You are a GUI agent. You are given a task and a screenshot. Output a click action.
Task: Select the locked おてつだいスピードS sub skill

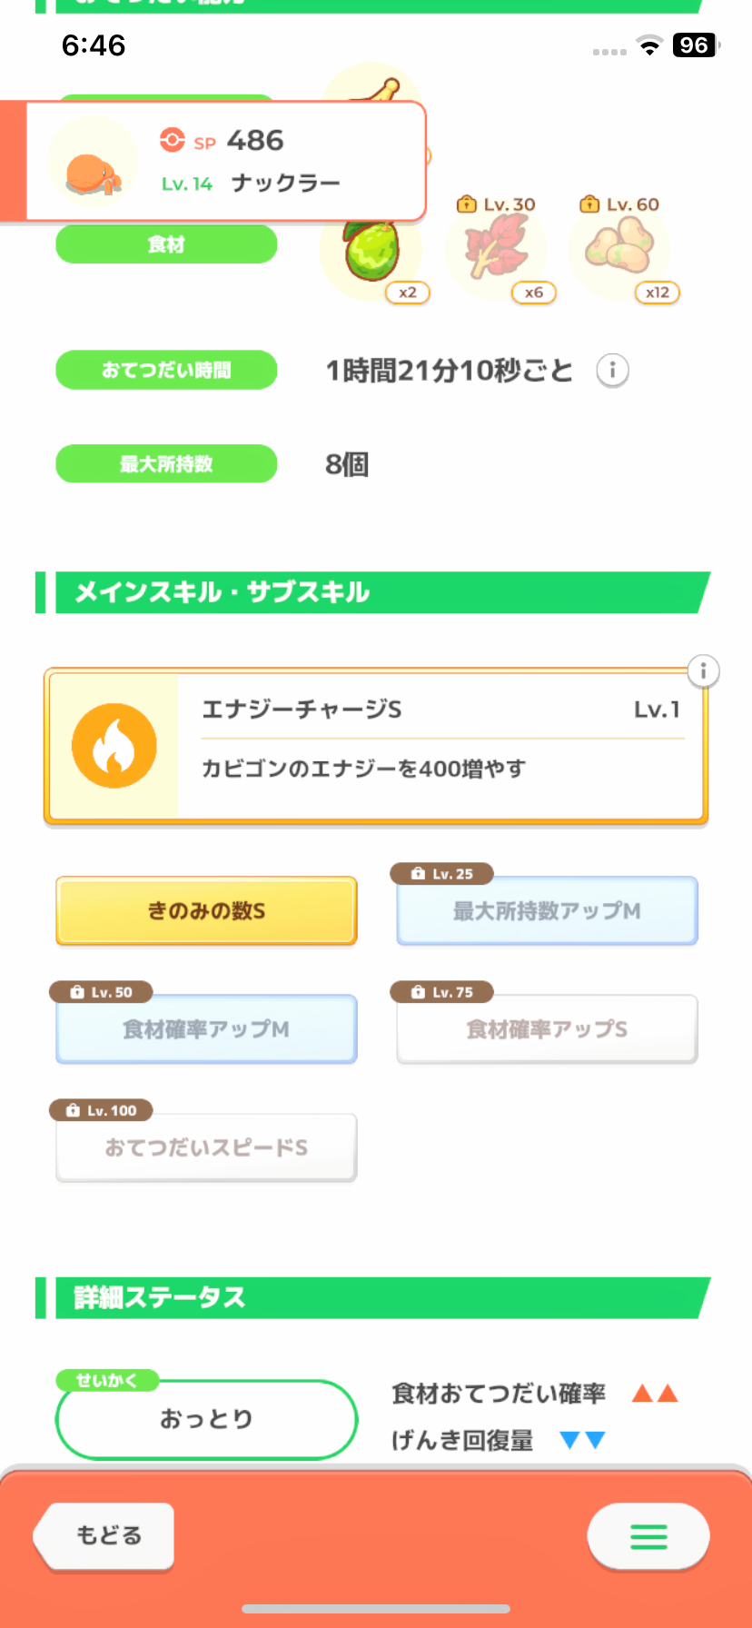[x=206, y=1147]
